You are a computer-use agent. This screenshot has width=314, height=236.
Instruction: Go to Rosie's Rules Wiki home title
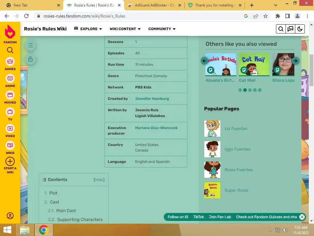45,29
